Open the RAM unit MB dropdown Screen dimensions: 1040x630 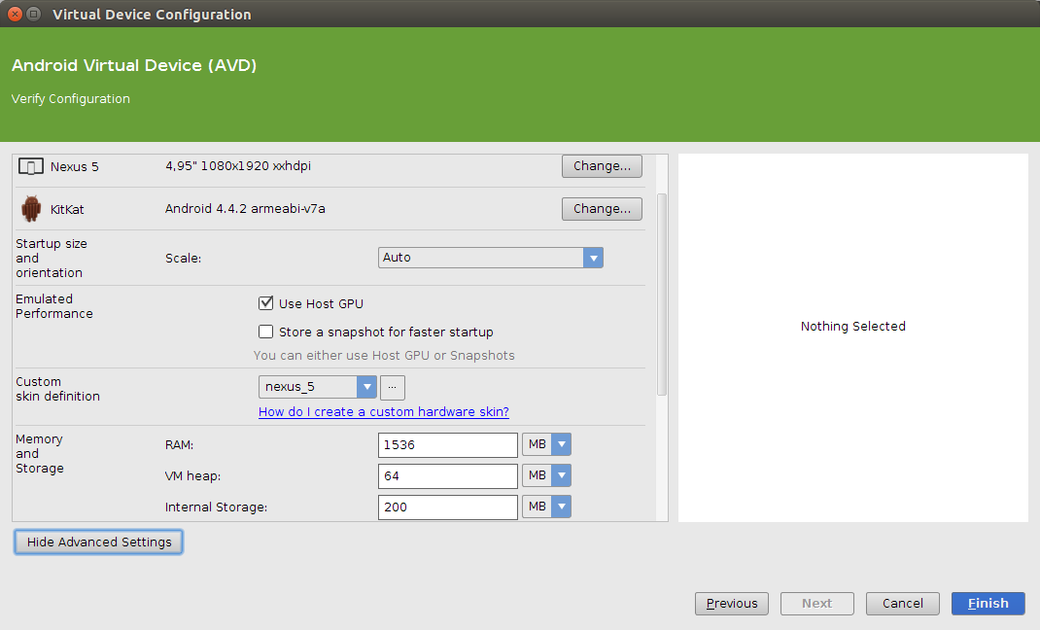[546, 444]
